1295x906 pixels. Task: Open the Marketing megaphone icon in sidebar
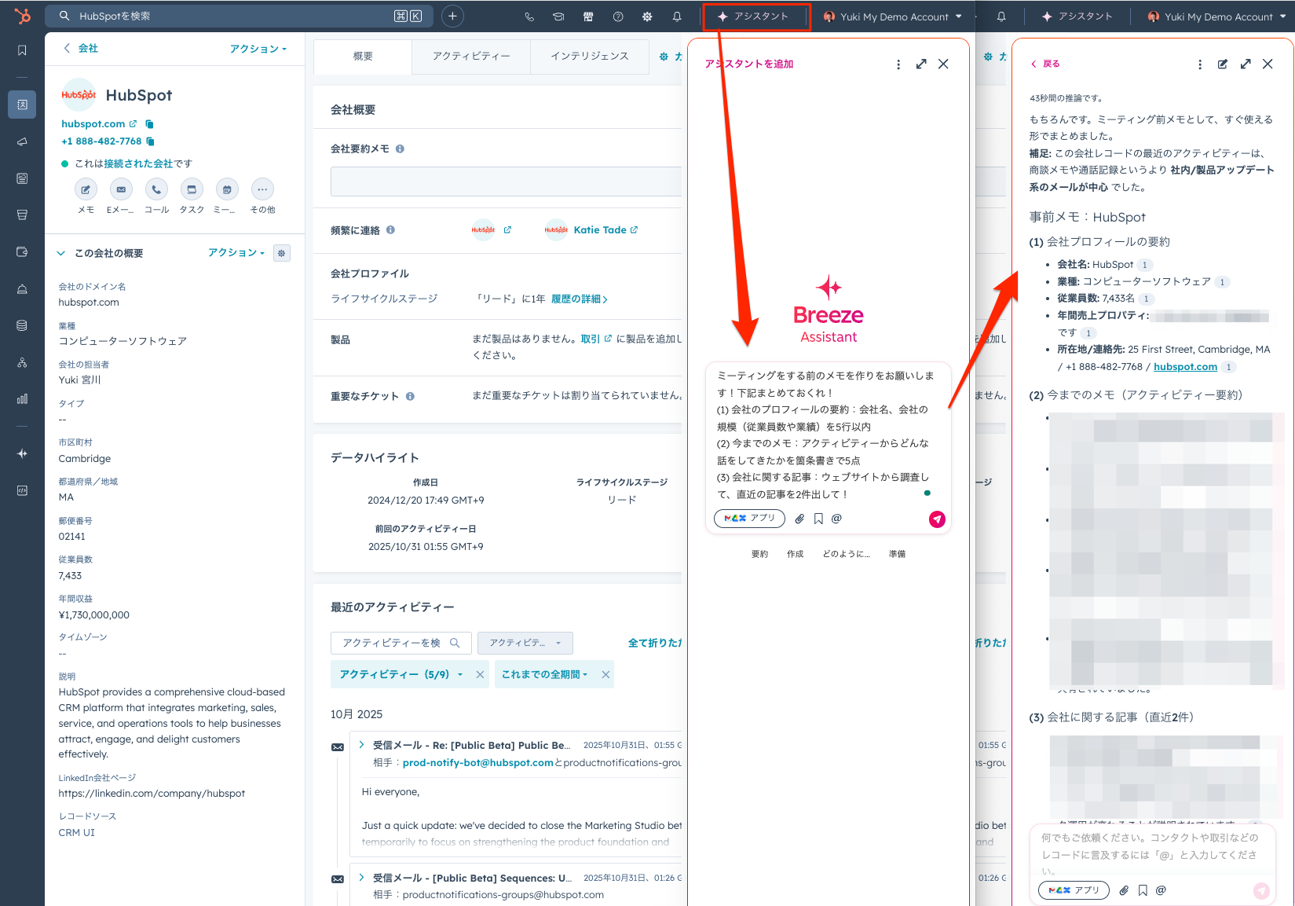(x=22, y=141)
